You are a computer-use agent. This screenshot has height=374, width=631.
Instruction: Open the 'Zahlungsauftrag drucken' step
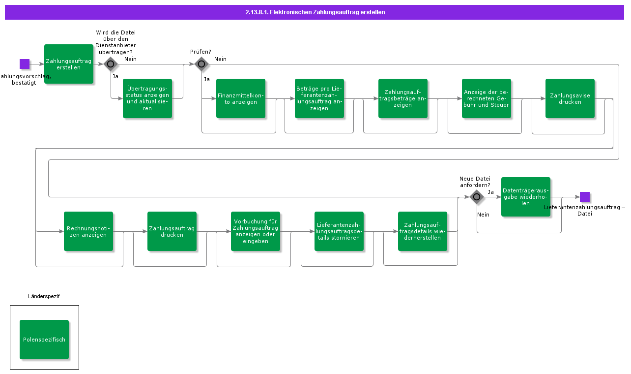[172, 231]
